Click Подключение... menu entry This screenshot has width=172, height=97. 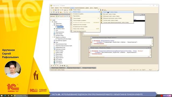pyautogui.click(x=85, y=16)
